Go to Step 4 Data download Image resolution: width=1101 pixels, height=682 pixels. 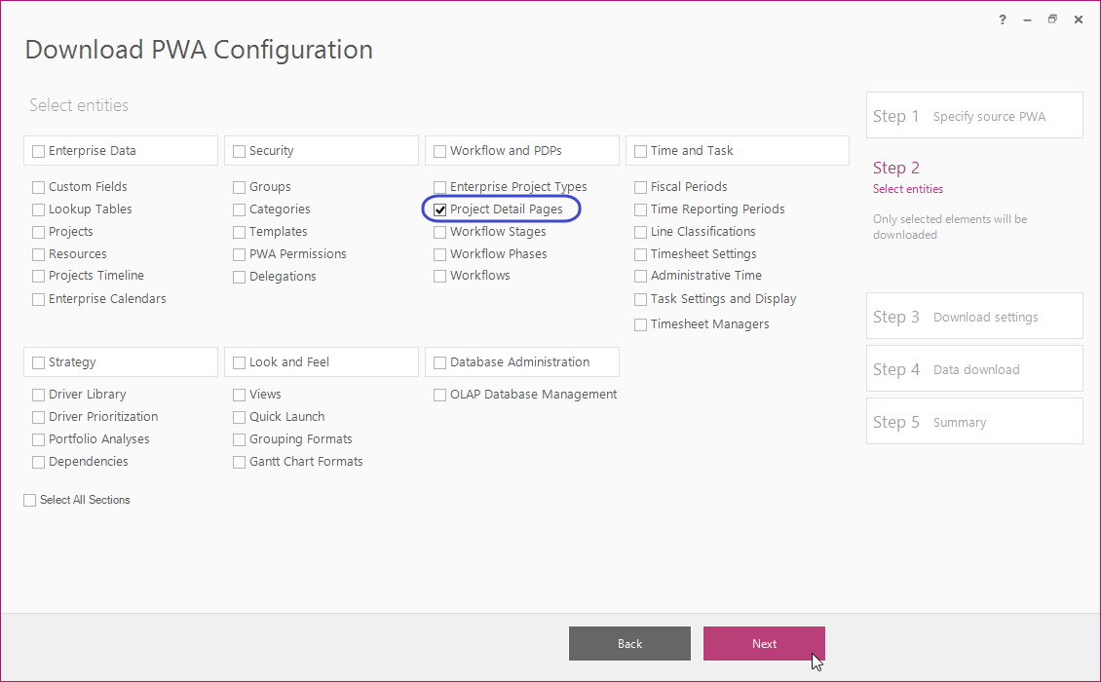974,368
